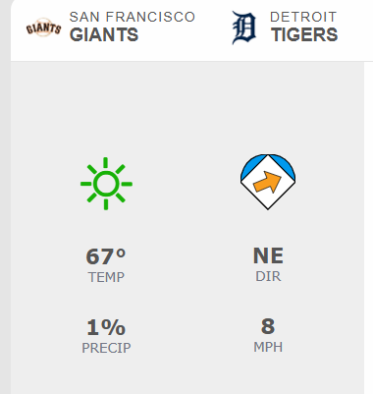
Task: Click the 1% precipitation value
Action: (106, 327)
